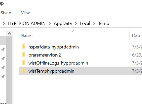Click the fourth pin icon in Quick access

click(x=3, y=77)
